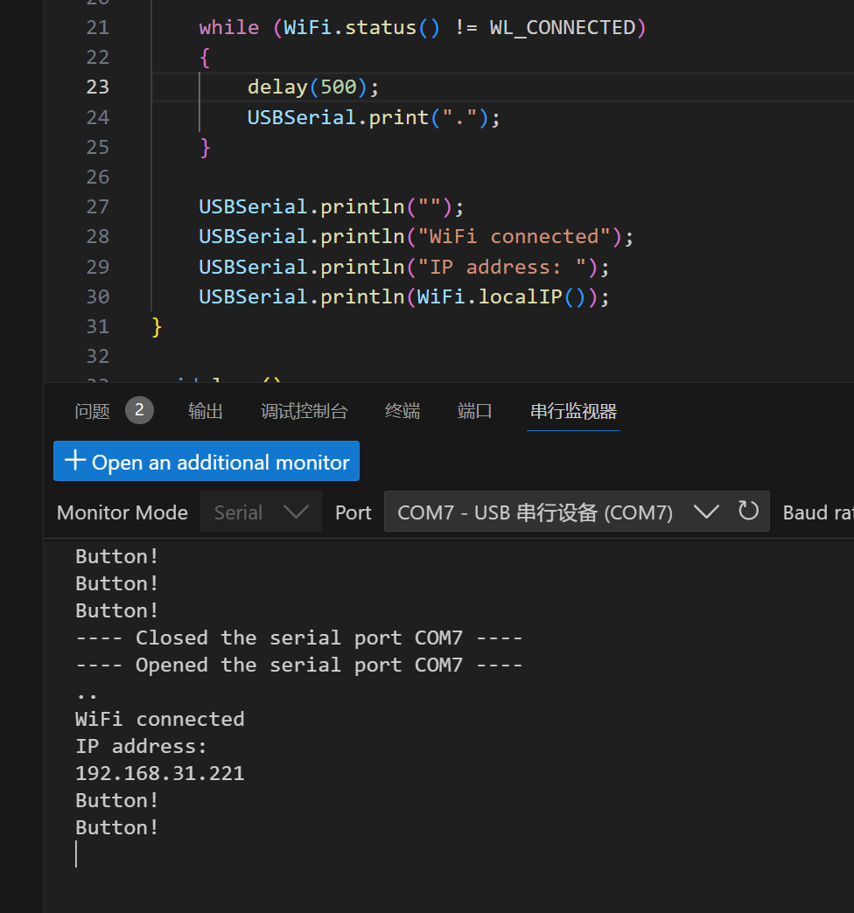Viewport: 854px width, 913px height.
Task: Refresh the serial port list
Action: 748,512
